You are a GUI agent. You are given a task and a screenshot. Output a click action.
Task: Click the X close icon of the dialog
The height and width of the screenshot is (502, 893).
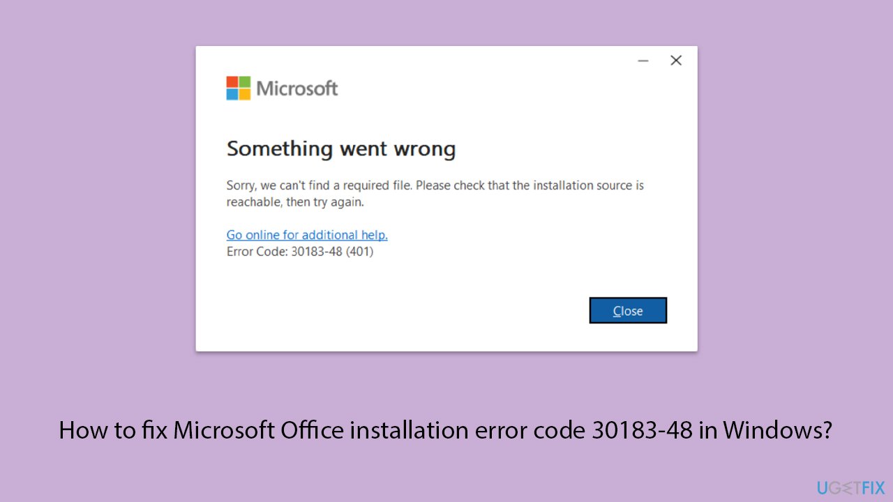pyautogui.click(x=675, y=60)
